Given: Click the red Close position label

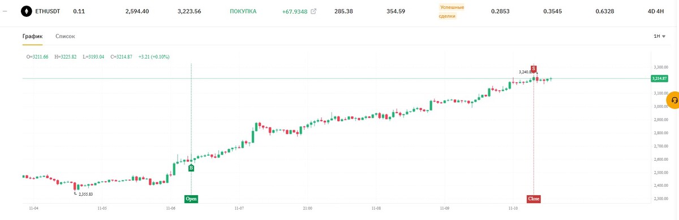Looking at the screenshot, I should tap(534, 199).
